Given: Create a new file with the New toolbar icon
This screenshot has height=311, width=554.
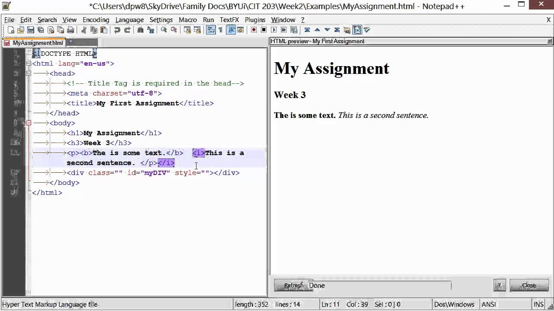Looking at the screenshot, I should point(11,30).
